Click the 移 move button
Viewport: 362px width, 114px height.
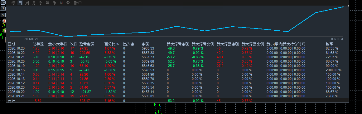pyautogui.click(x=3, y=3)
